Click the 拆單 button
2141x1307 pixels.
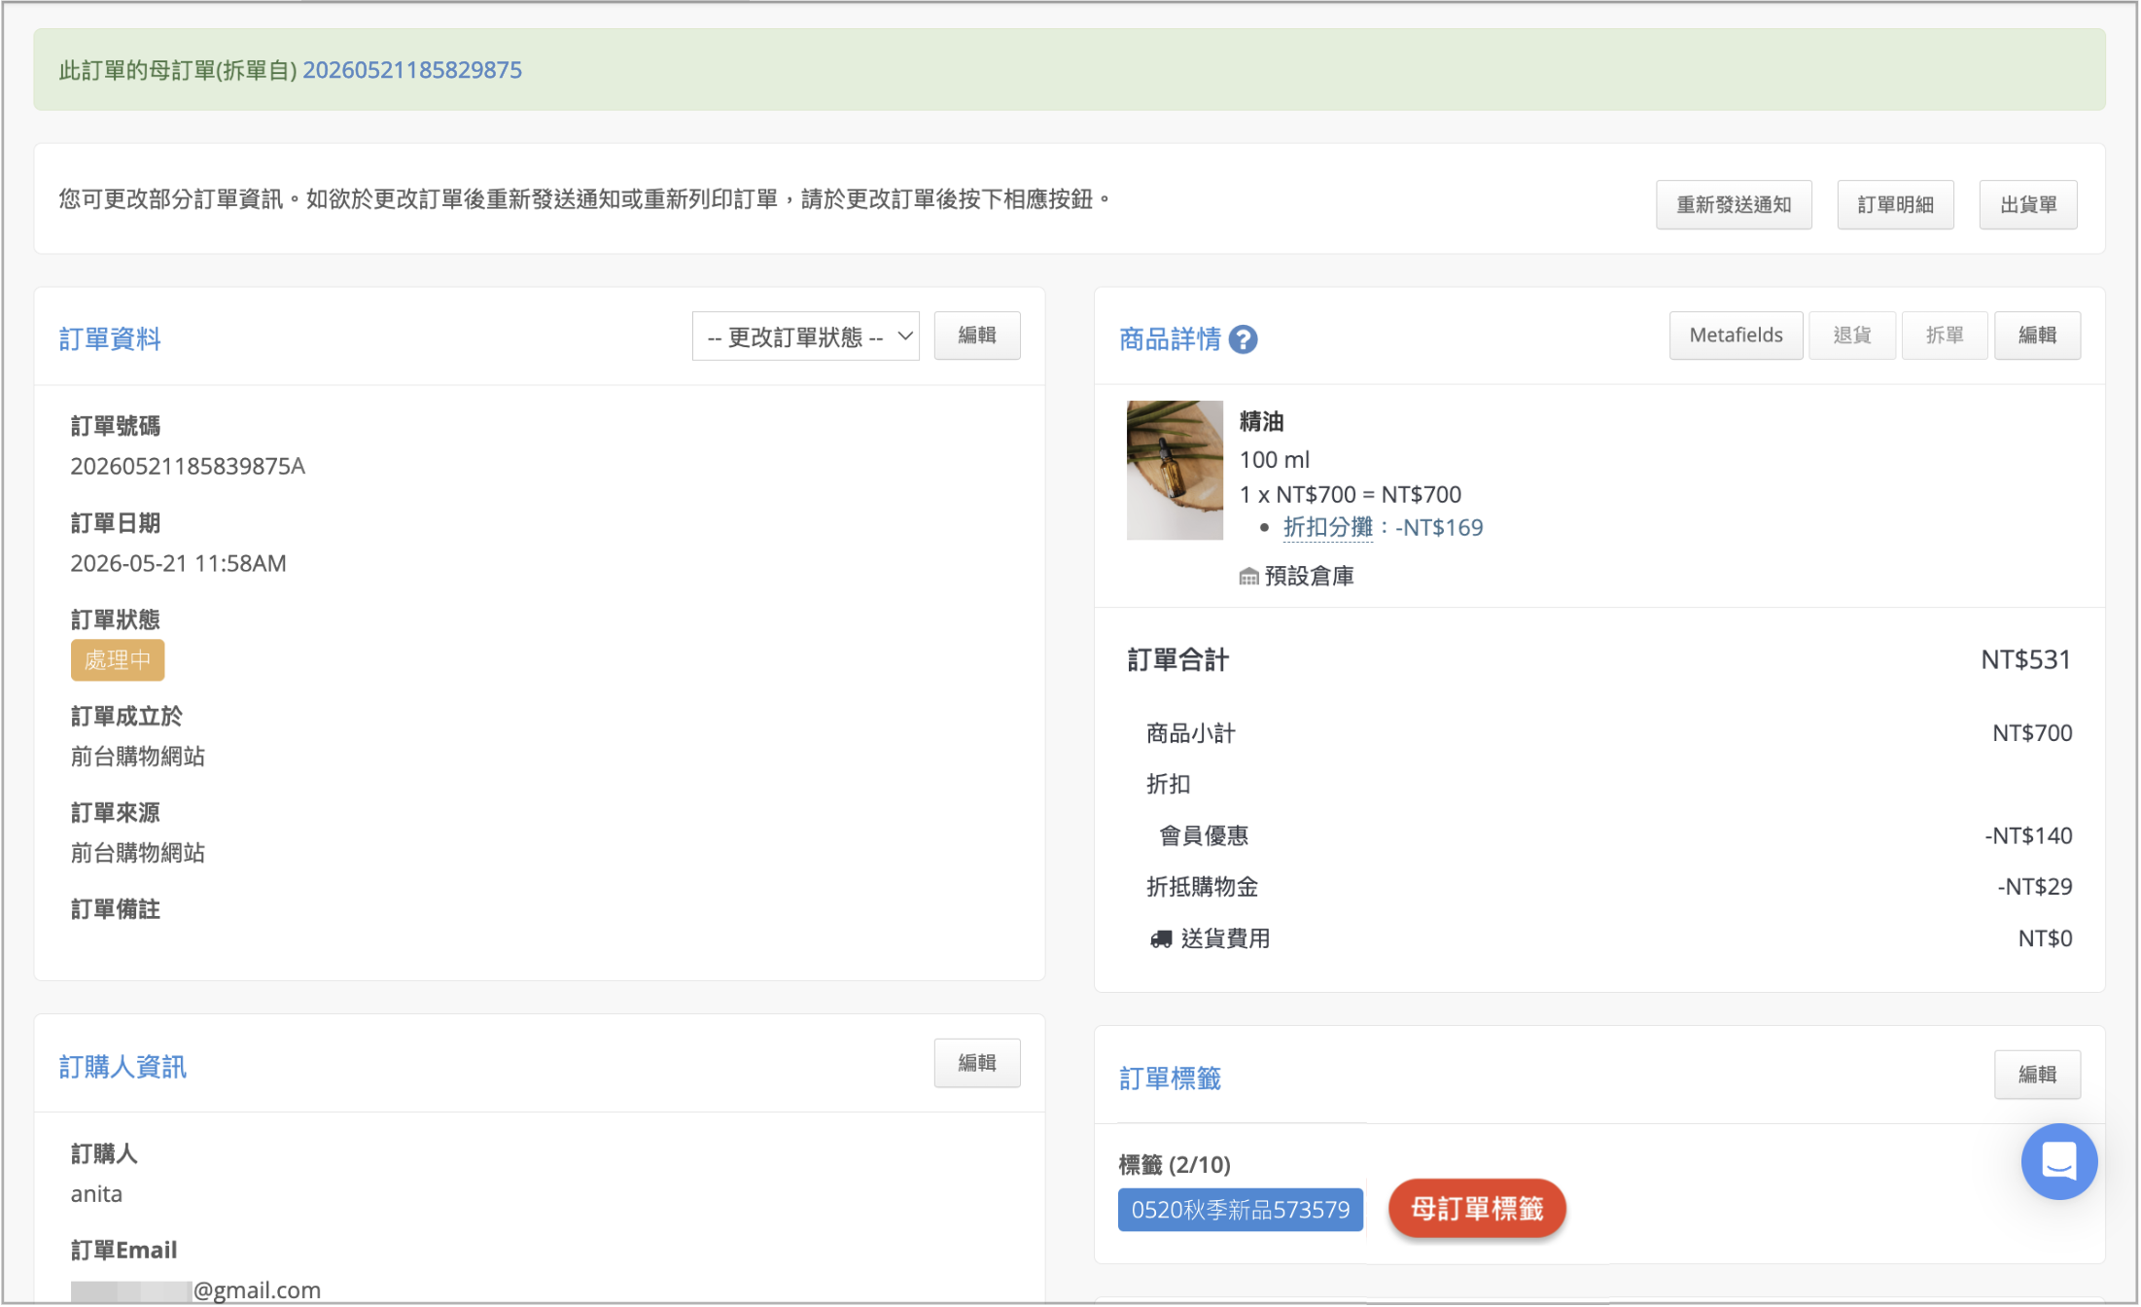1945,336
